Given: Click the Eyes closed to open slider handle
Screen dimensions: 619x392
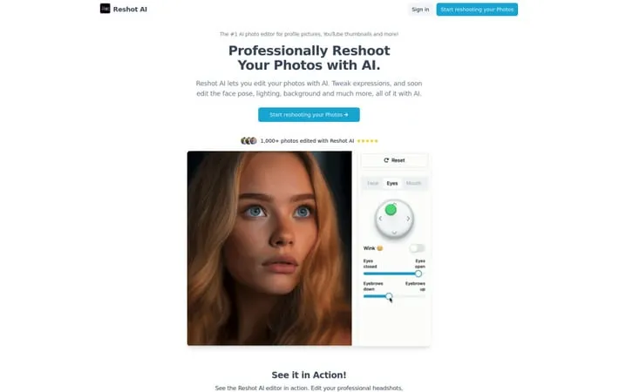Looking at the screenshot, I should tap(418, 274).
